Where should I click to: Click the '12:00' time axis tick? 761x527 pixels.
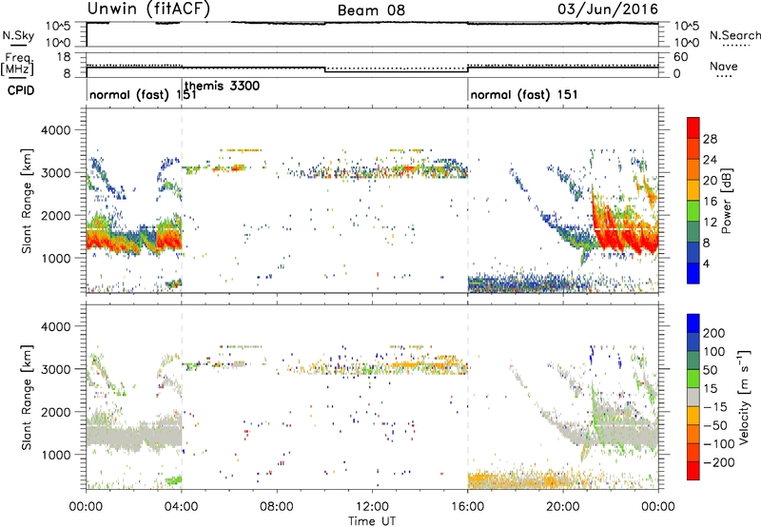(372, 507)
